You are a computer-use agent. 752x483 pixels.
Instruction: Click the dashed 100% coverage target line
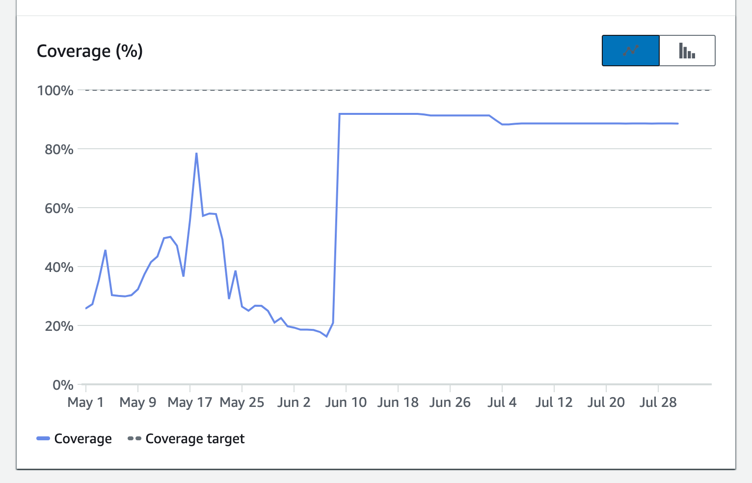393,90
